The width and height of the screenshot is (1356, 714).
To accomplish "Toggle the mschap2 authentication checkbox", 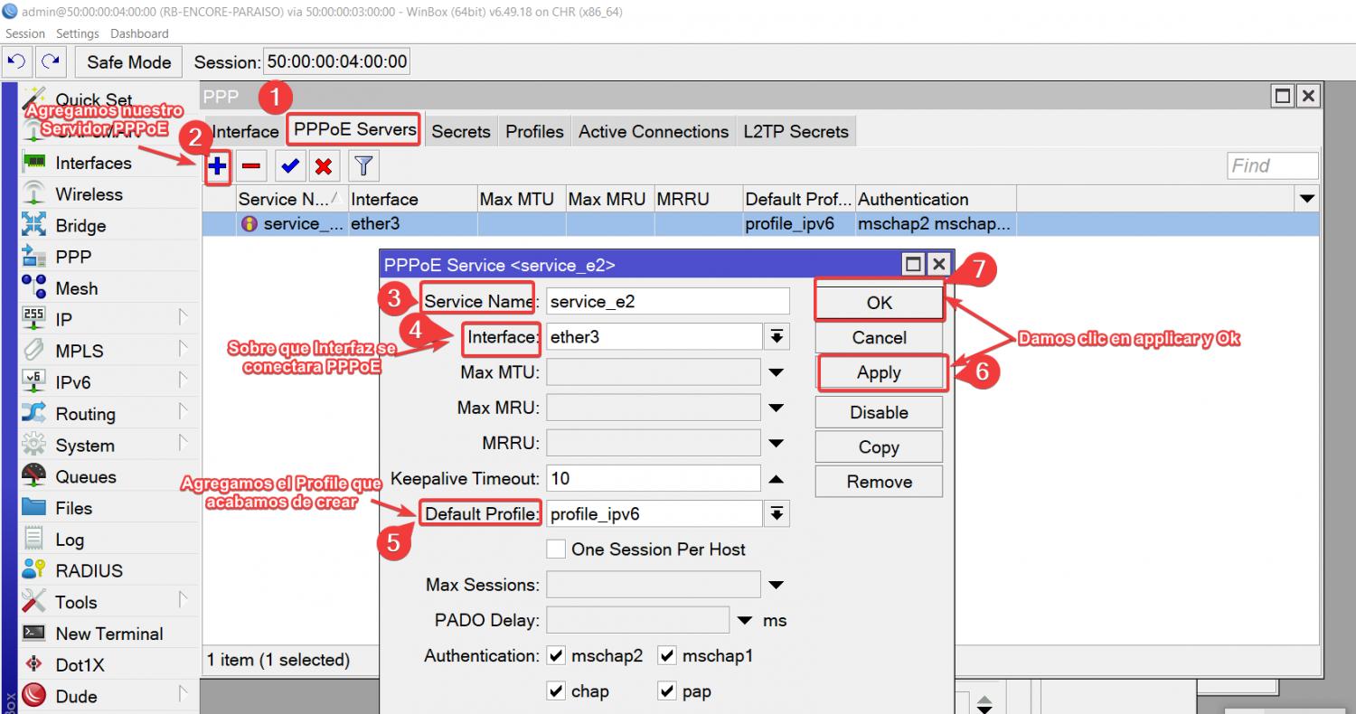I will [x=557, y=656].
